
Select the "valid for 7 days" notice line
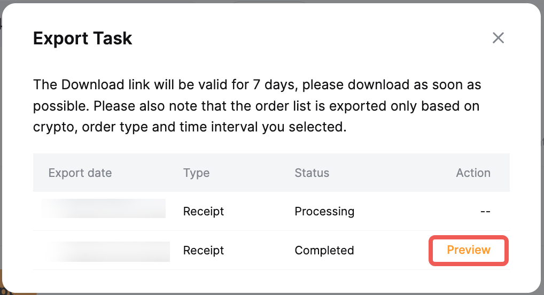point(257,84)
